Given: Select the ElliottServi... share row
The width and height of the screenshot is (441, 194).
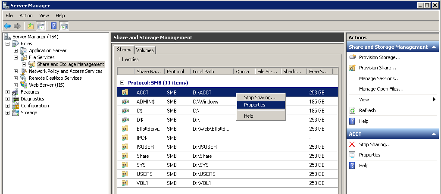Looking at the screenshot, I should [228, 129].
